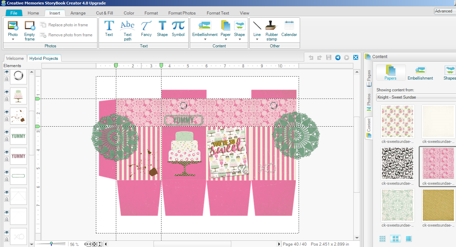
Task: Toggle visibility of the green label frame element
Action: click(x=7, y=173)
